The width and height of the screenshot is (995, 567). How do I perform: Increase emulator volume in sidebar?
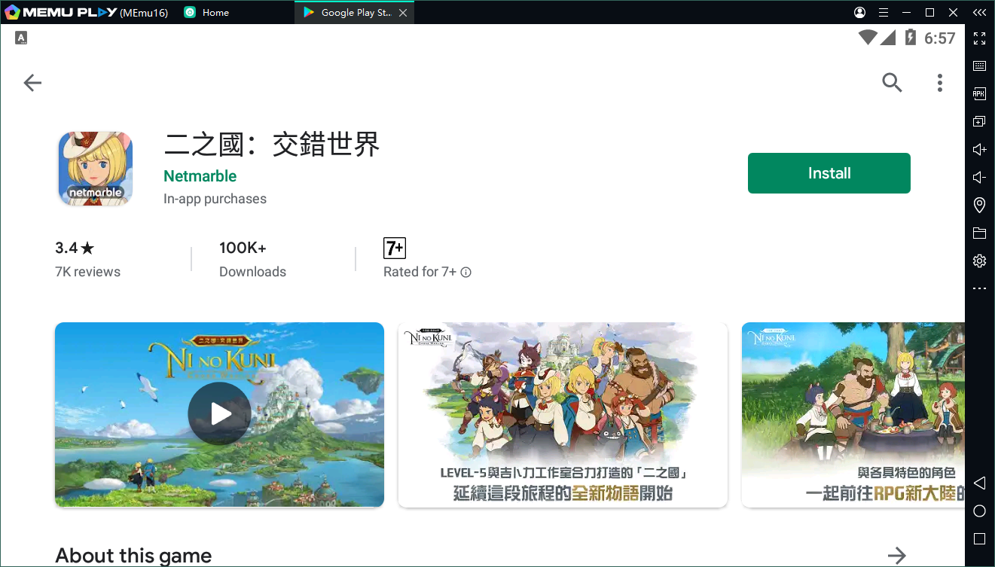pos(979,149)
